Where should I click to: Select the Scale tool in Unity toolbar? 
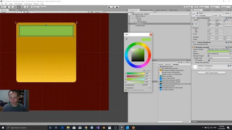(x=14, y=7)
